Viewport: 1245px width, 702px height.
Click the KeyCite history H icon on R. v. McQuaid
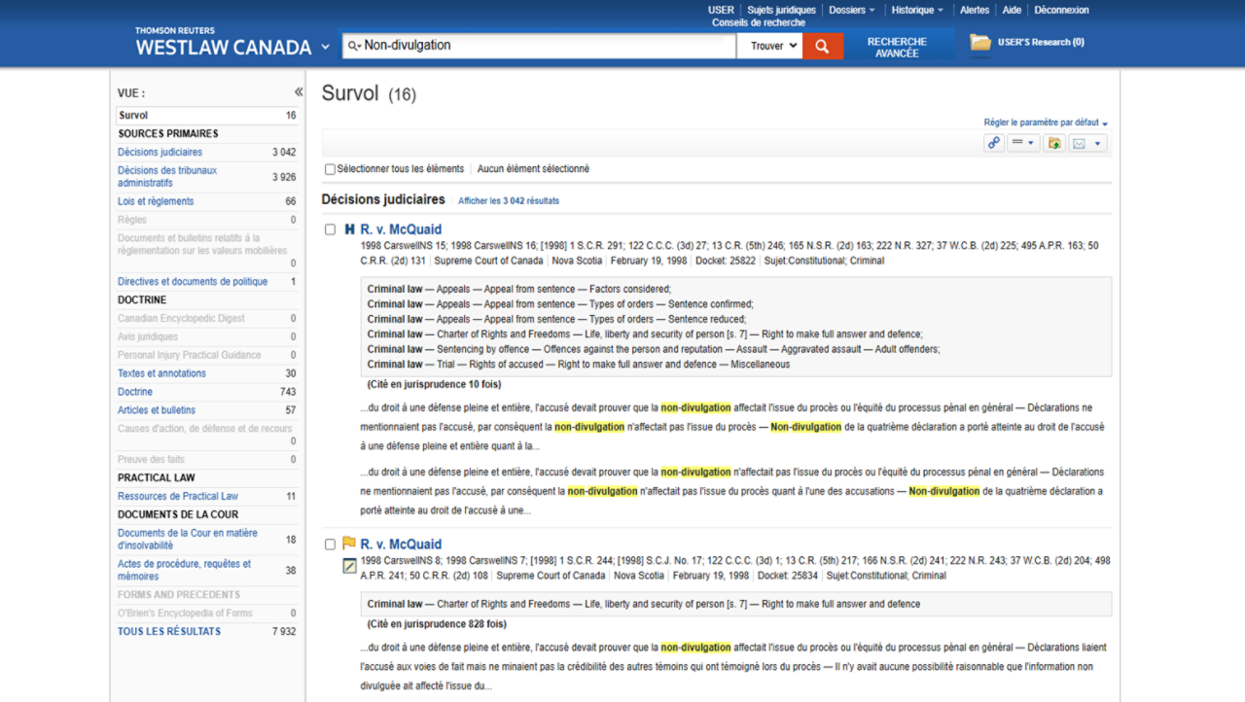pos(347,229)
